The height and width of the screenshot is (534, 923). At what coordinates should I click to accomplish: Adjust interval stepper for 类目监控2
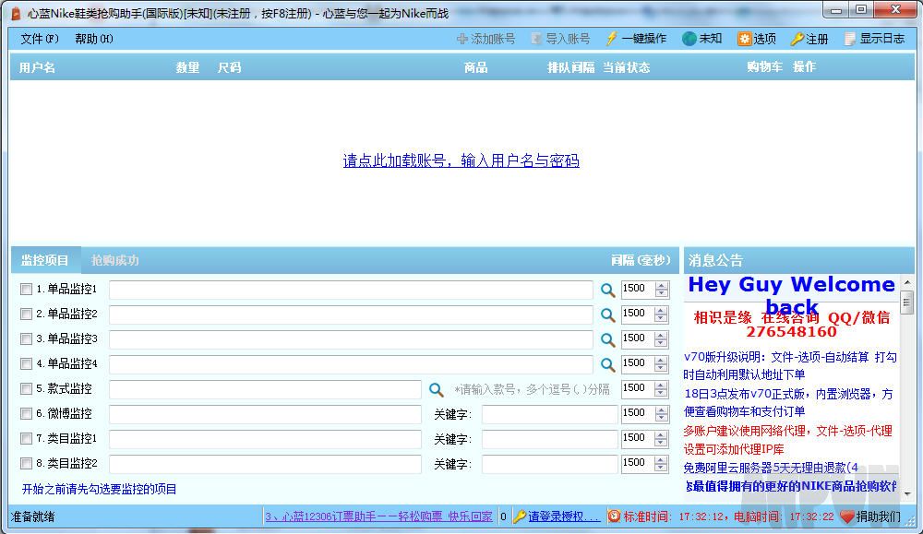(662, 463)
